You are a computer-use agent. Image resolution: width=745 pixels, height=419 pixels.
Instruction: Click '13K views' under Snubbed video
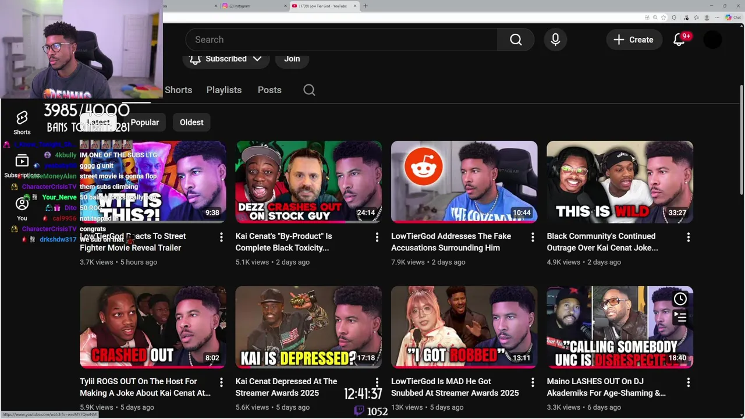407,407
